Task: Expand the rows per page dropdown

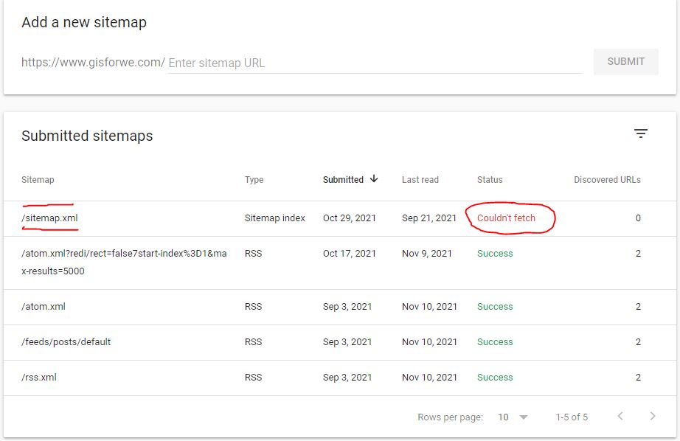Action: coord(524,417)
